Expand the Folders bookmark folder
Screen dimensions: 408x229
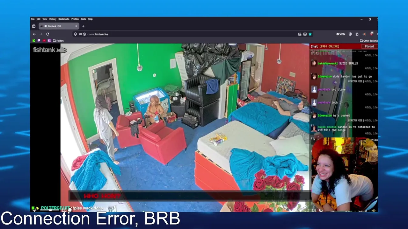(58, 41)
